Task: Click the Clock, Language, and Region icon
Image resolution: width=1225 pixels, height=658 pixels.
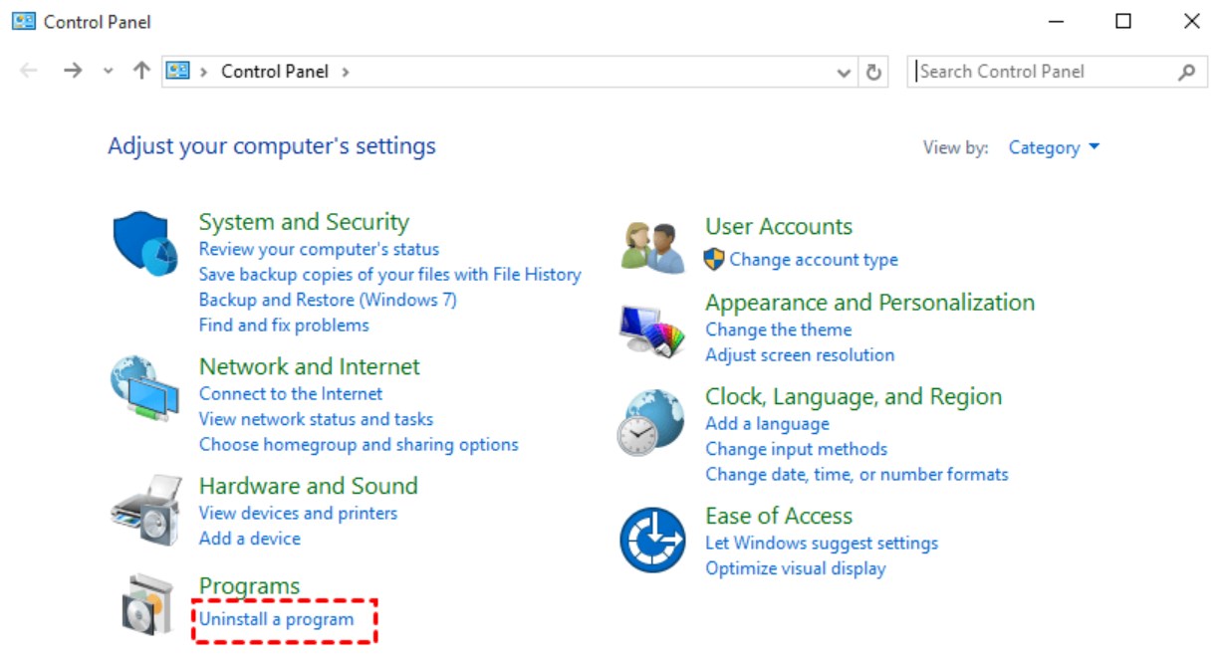Action: (x=652, y=422)
